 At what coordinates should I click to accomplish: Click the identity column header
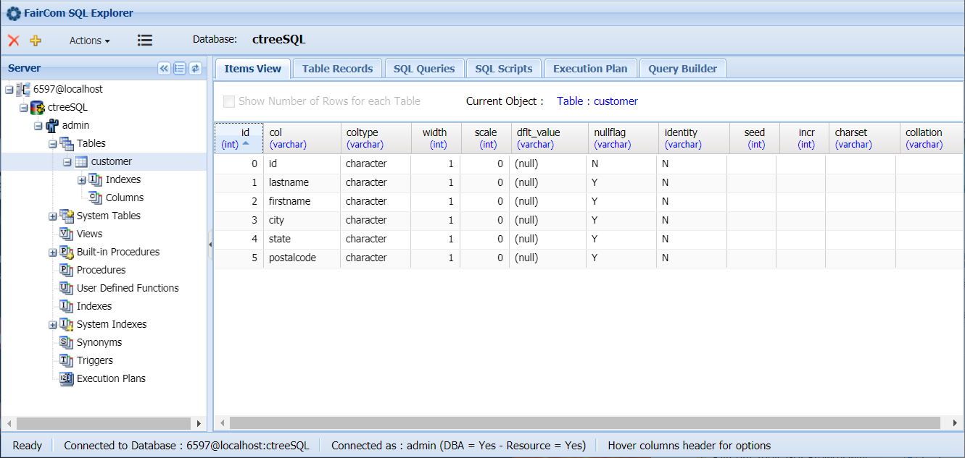point(692,138)
